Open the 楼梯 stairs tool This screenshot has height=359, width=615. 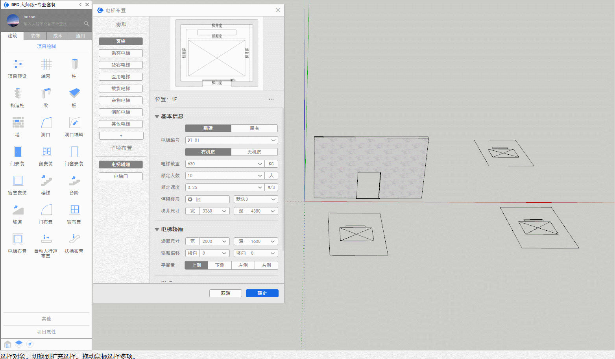(46, 181)
